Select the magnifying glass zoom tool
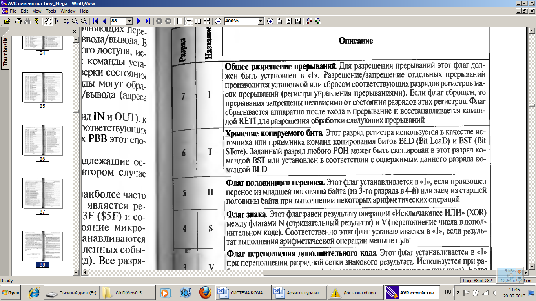 [75, 21]
